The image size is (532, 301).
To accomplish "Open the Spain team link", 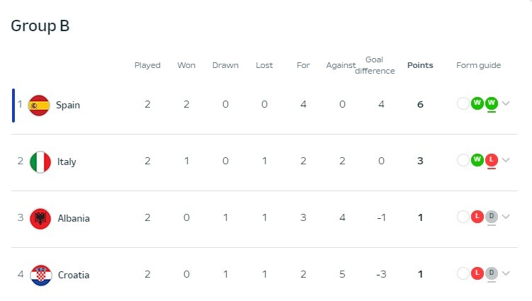I will click(68, 106).
